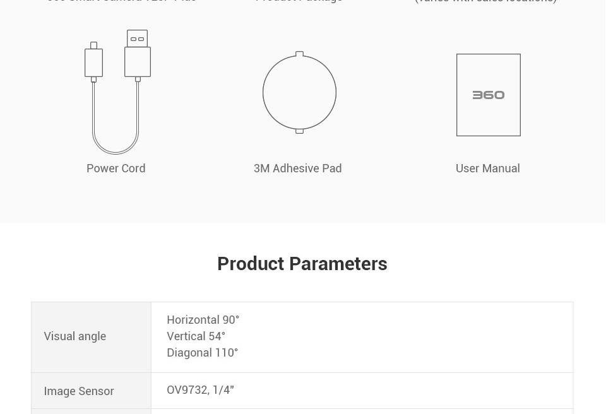Click the Product Parameters heading
The width and height of the screenshot is (606, 414).
pyautogui.click(x=302, y=264)
